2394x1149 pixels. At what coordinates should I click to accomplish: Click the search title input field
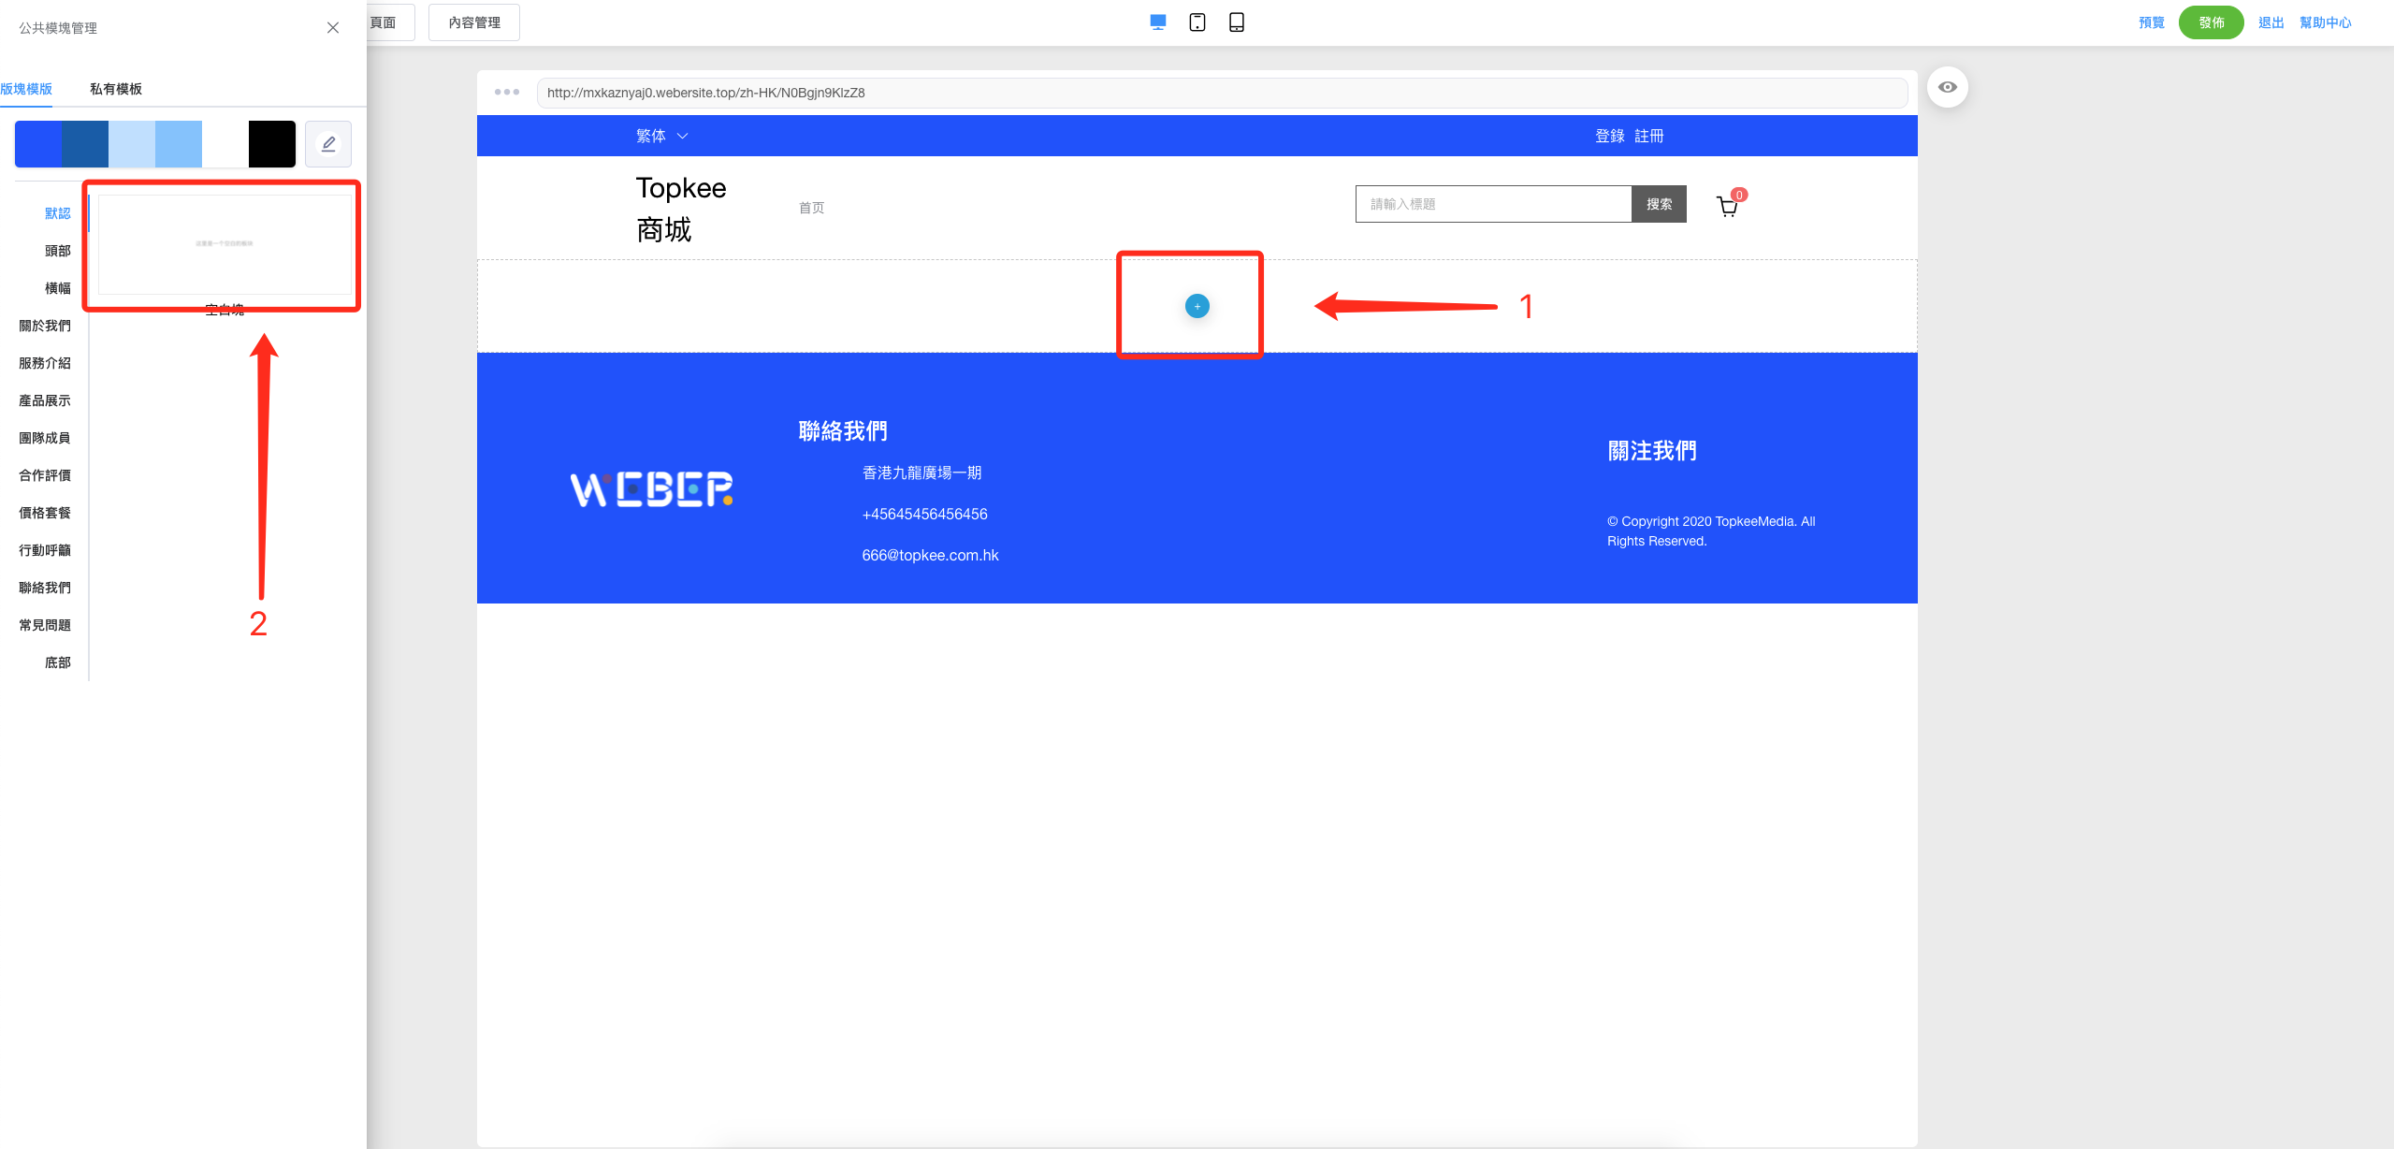coord(1493,204)
